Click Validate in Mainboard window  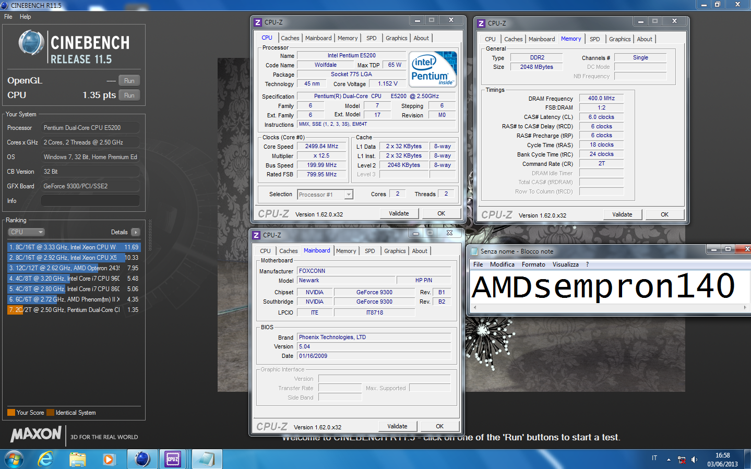[397, 426]
